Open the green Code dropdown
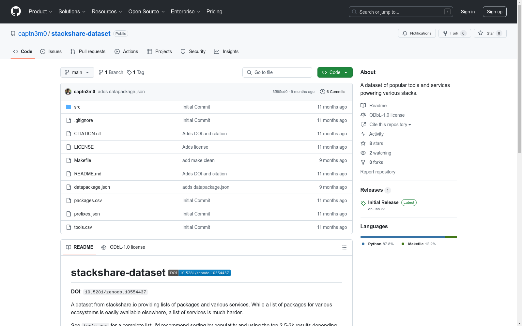 pos(335,72)
